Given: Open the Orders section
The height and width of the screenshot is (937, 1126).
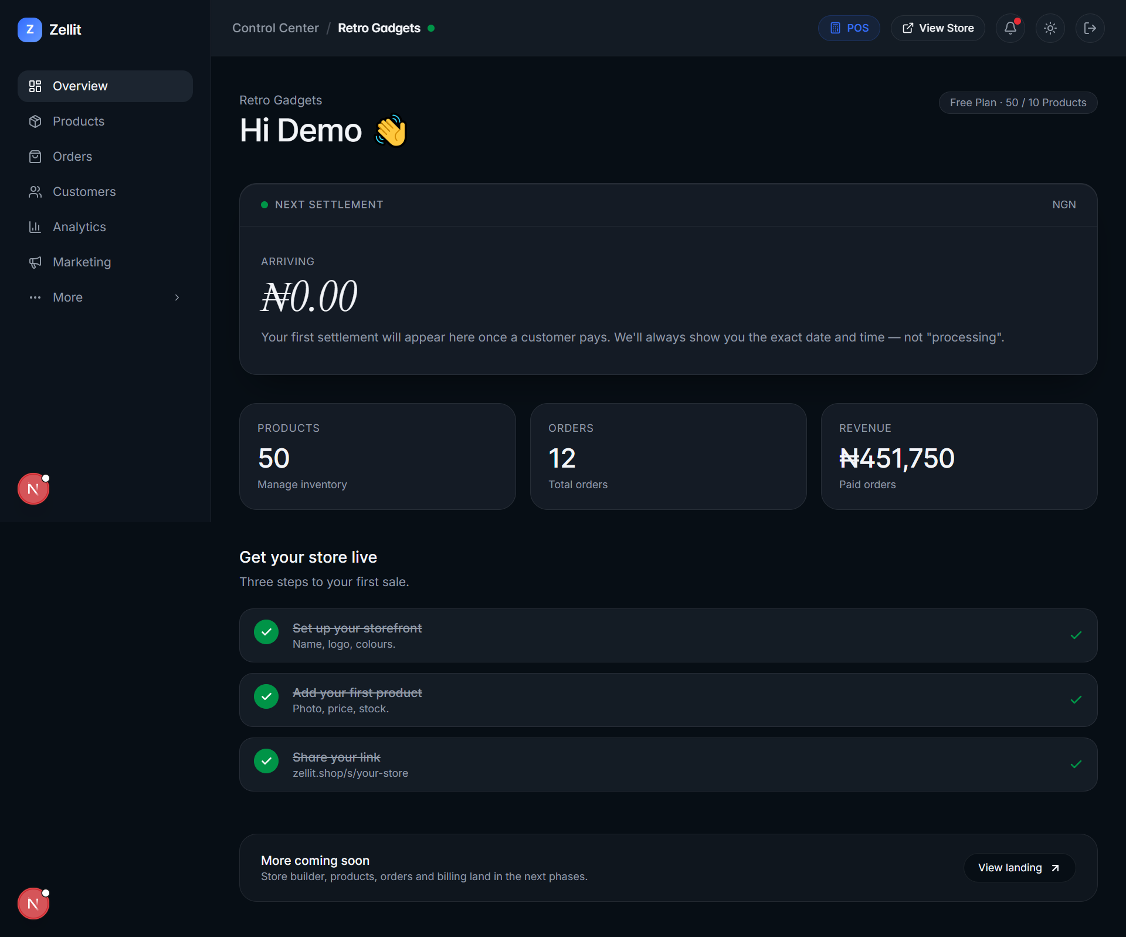Looking at the screenshot, I should (105, 157).
